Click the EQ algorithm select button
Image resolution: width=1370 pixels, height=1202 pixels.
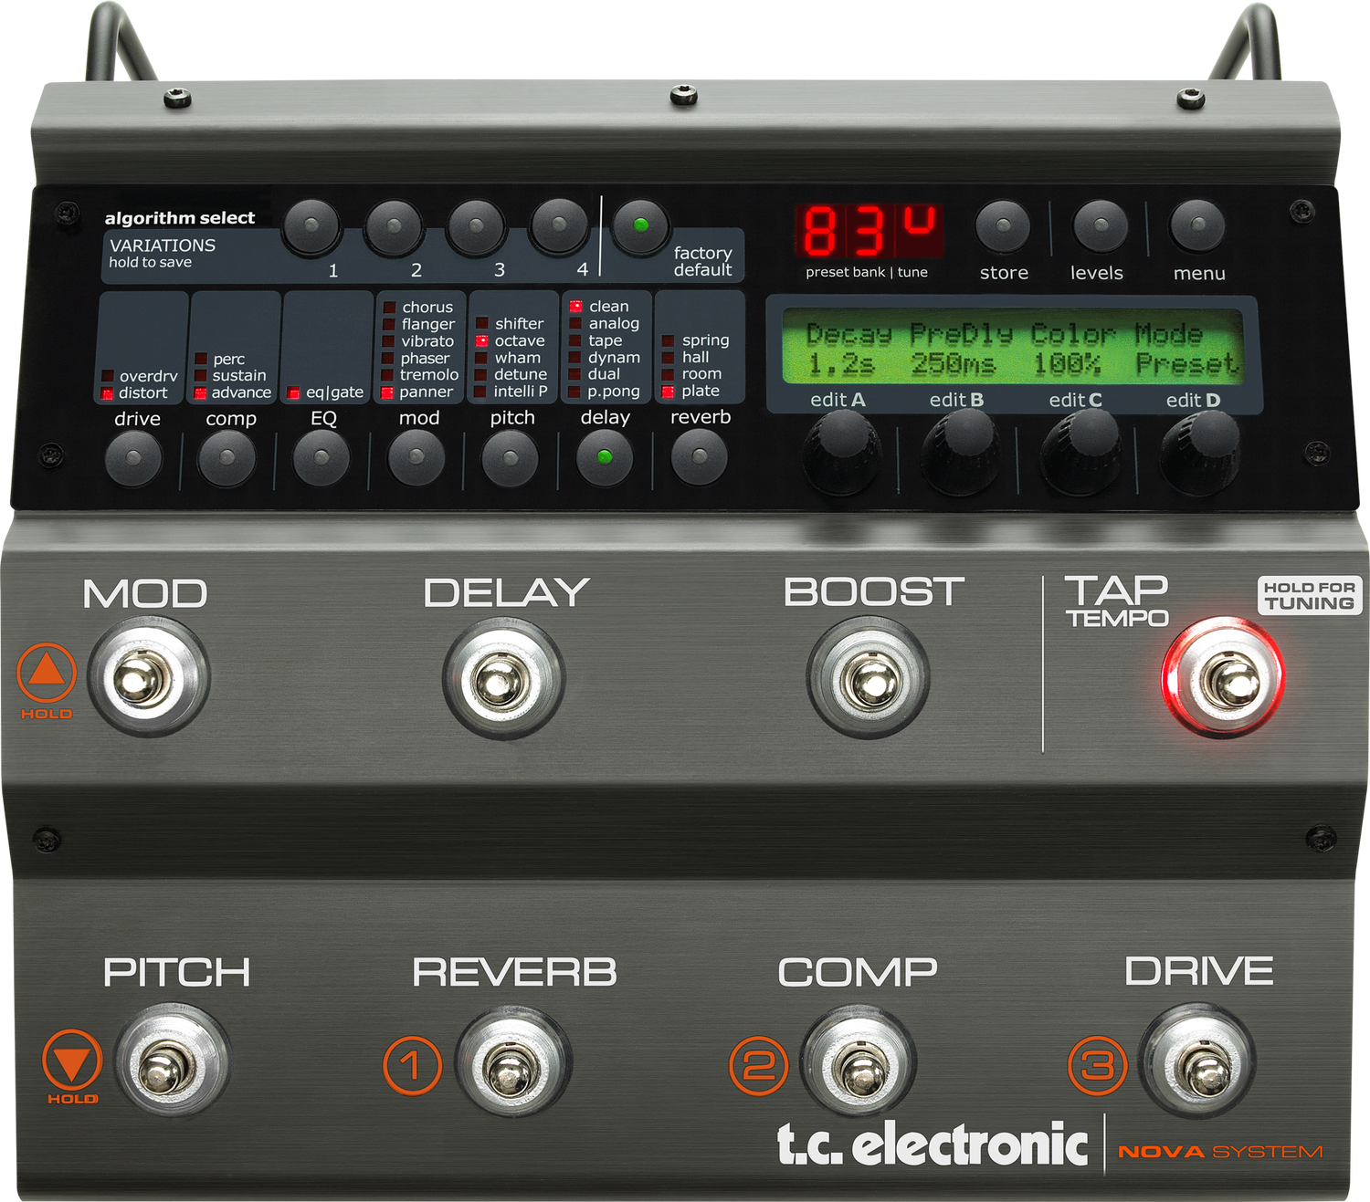pos(321,458)
